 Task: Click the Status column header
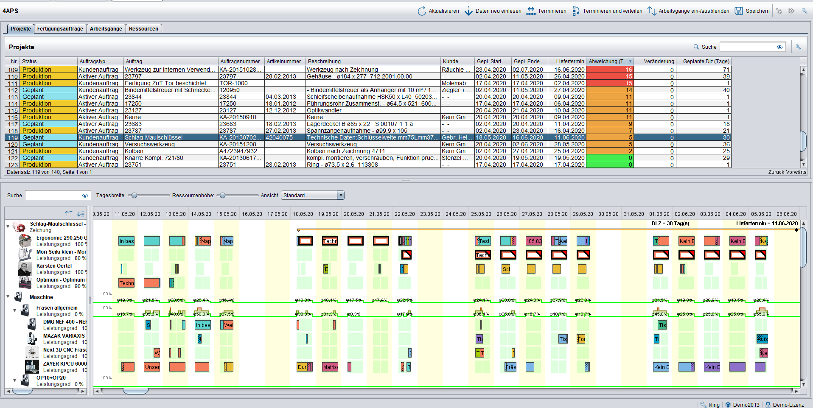[49, 61]
